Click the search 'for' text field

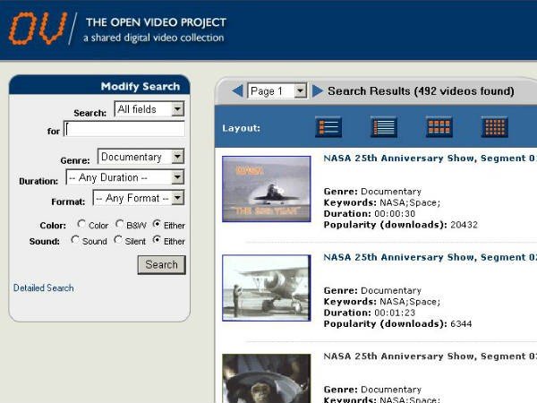(124, 129)
